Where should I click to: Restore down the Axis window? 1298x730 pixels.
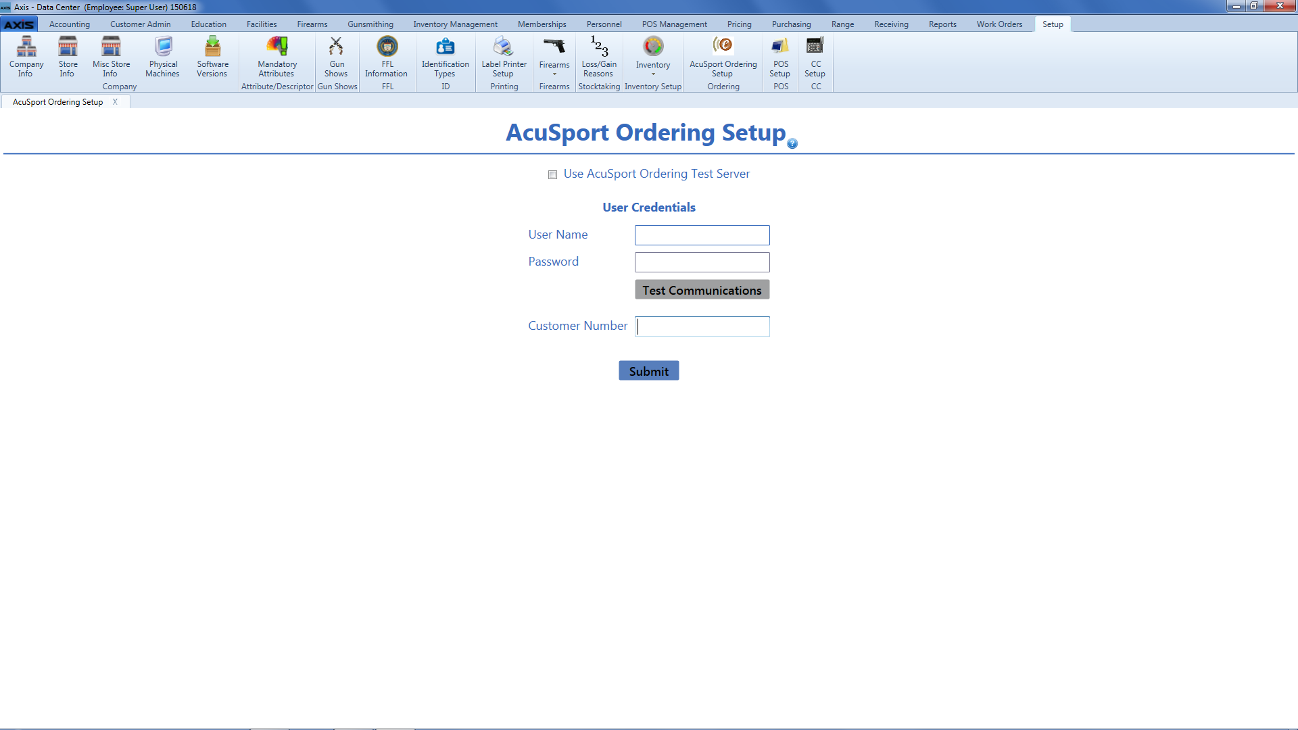[x=1253, y=6]
